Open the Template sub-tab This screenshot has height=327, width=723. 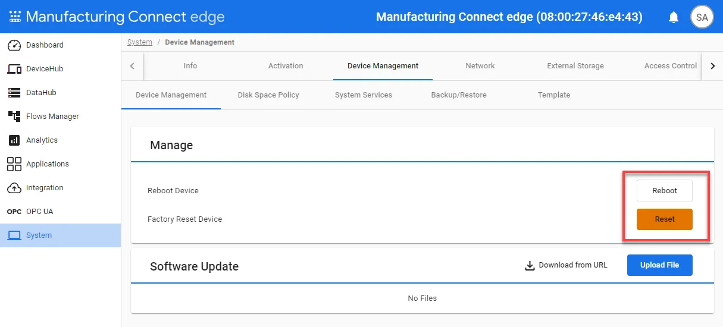554,95
